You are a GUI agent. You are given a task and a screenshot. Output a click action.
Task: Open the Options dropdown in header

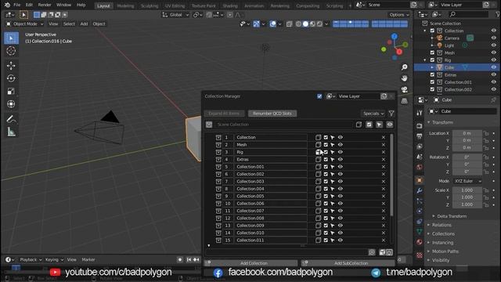(x=398, y=15)
